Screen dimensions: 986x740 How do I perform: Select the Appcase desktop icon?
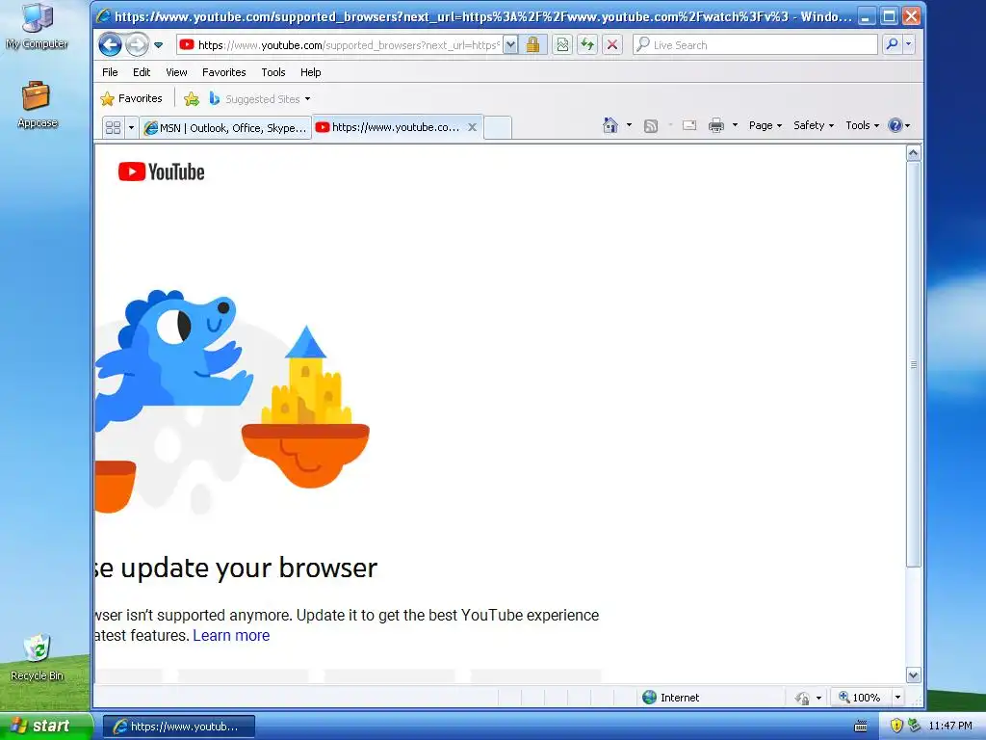click(38, 105)
